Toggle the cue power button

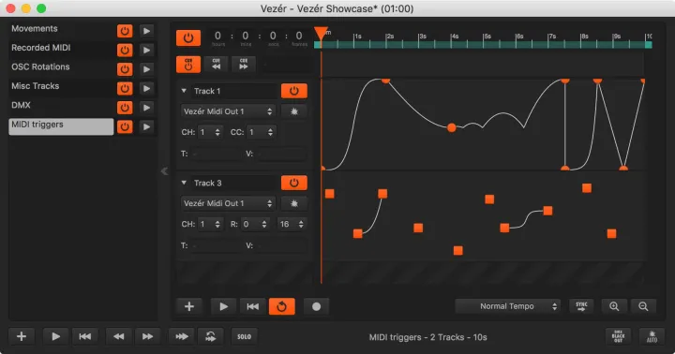[x=188, y=65]
